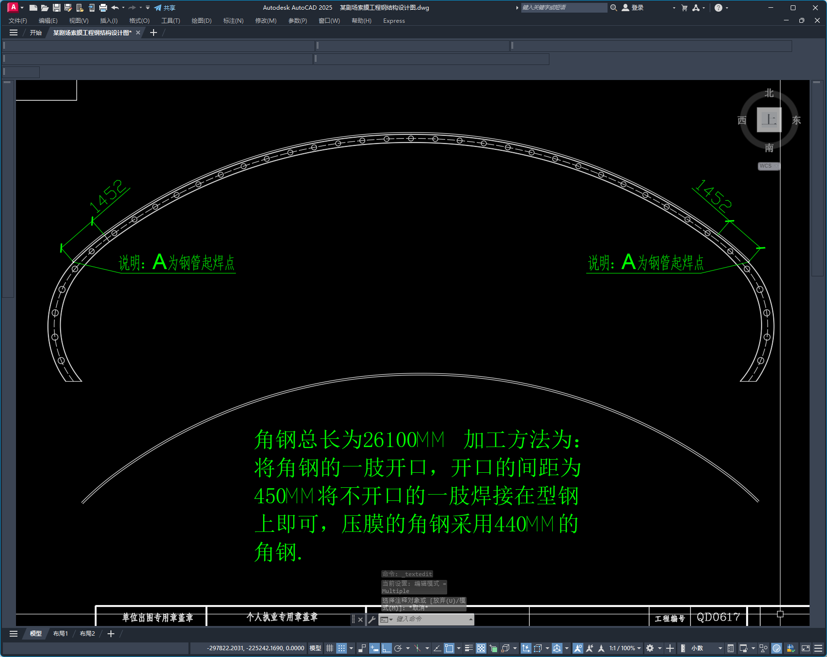The width and height of the screenshot is (827, 657).
Task: Switch to the 布局1 layout tab
Action: click(x=61, y=634)
